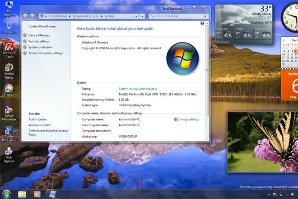298x199 pixels.
Task: Select the System window taskbar button
Action: 53,194
